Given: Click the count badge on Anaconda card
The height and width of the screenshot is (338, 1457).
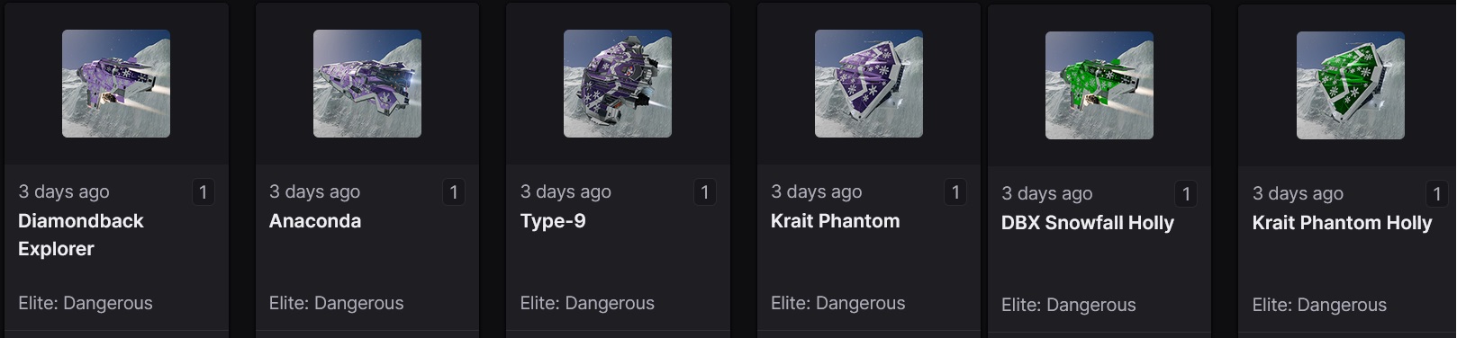Looking at the screenshot, I should 454,191.
